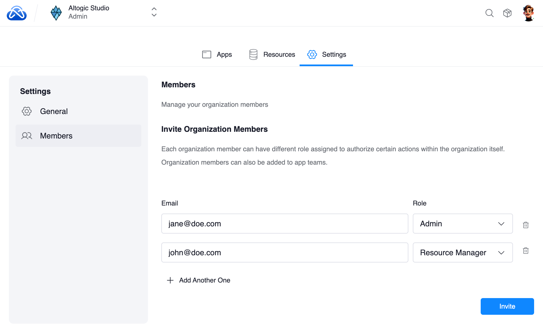Delete the jane@doe.com invite row
The width and height of the screenshot is (543, 332).
point(525,225)
